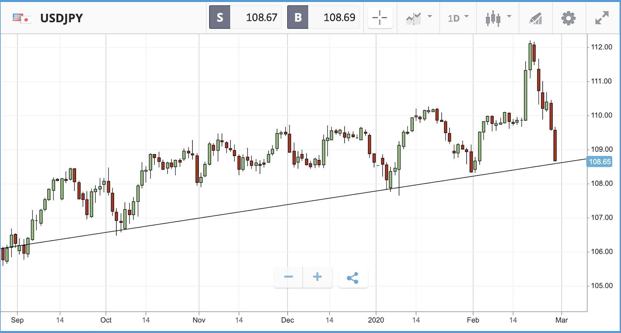Click the 2020 date axis label

(376, 320)
